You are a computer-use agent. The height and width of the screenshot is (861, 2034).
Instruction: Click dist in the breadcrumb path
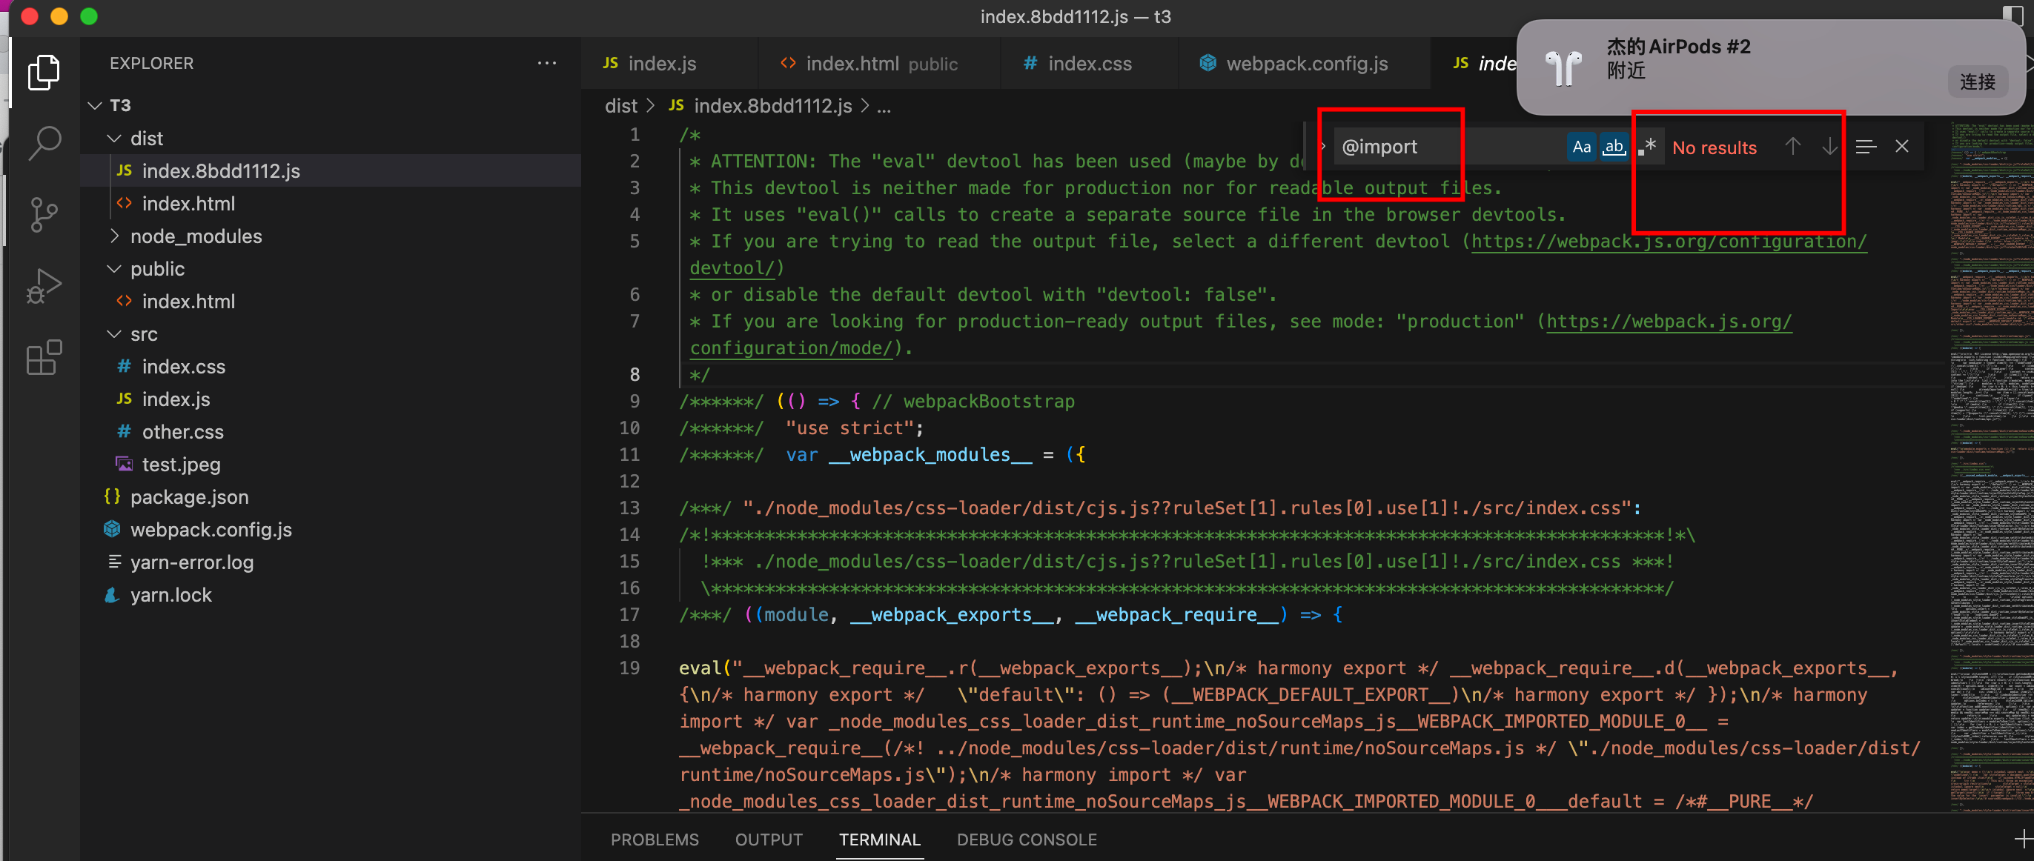pyautogui.click(x=620, y=106)
